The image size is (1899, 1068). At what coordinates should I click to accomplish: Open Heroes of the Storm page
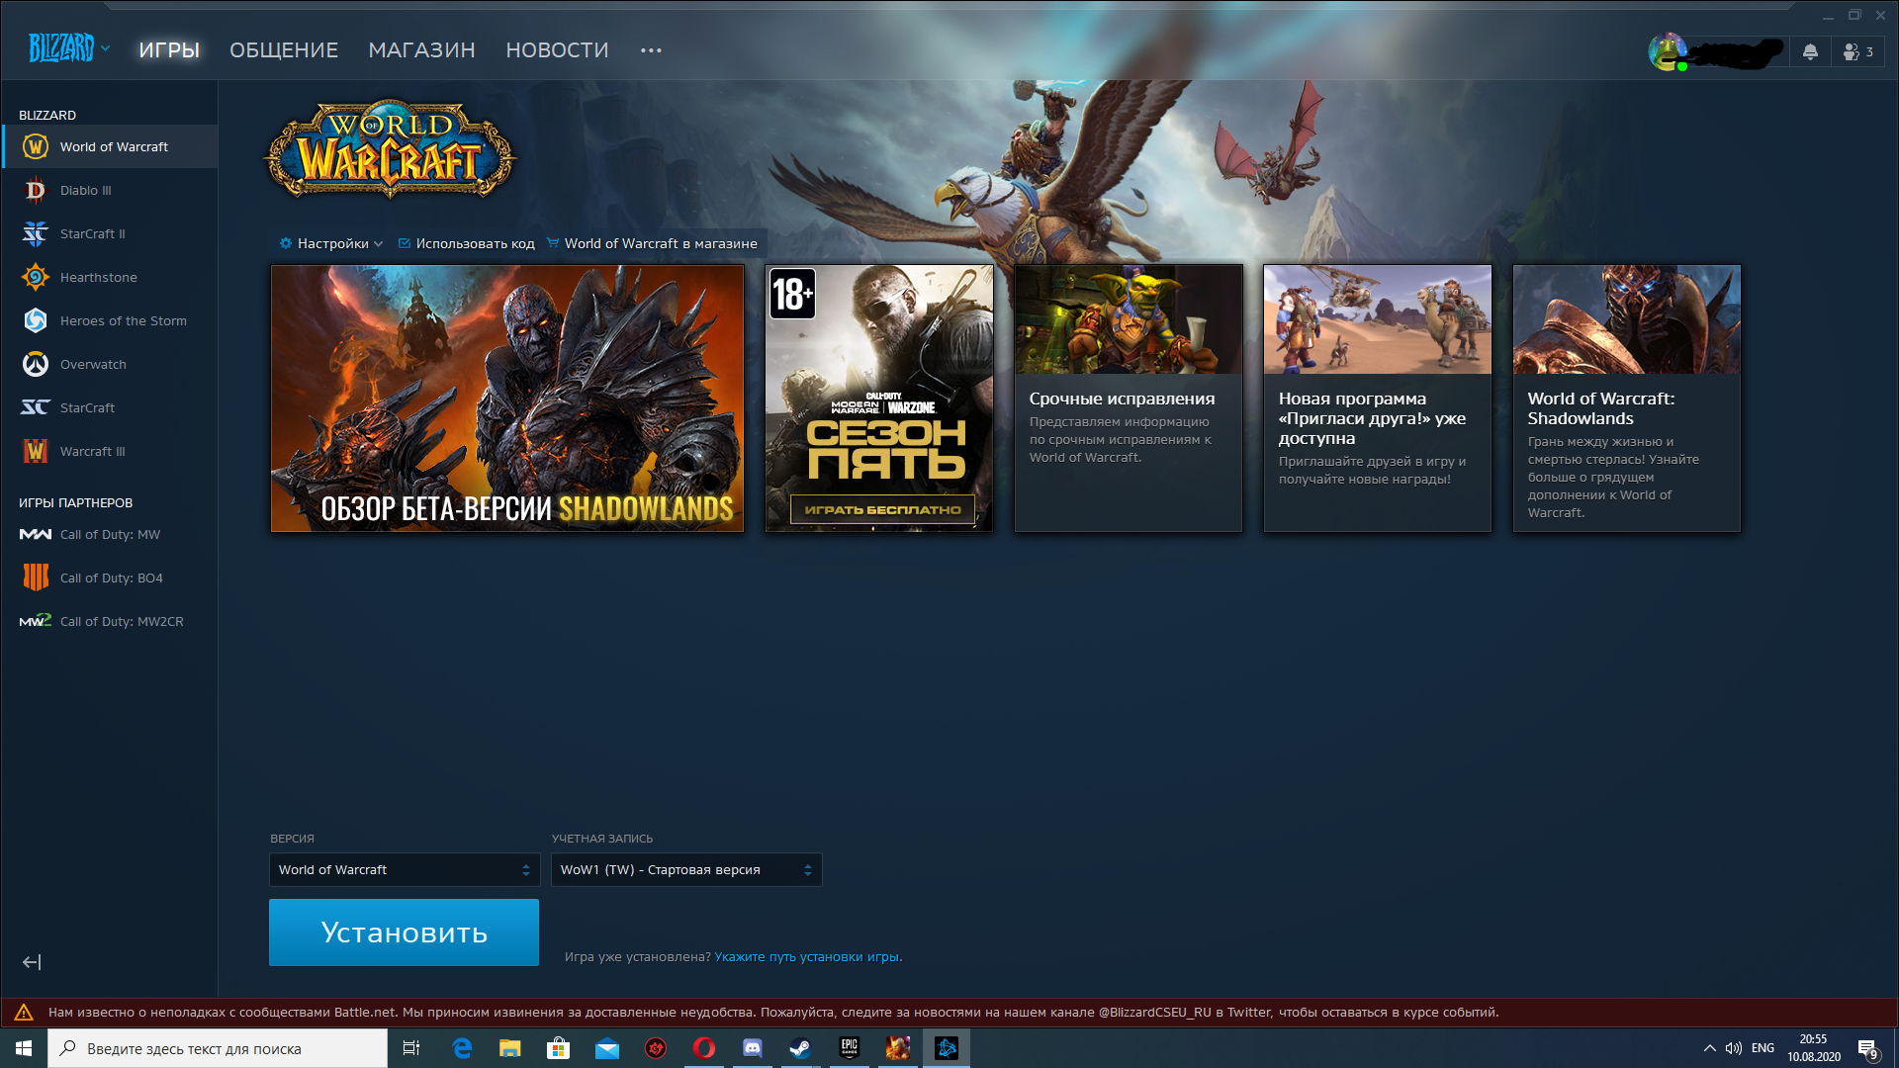pyautogui.click(x=109, y=320)
